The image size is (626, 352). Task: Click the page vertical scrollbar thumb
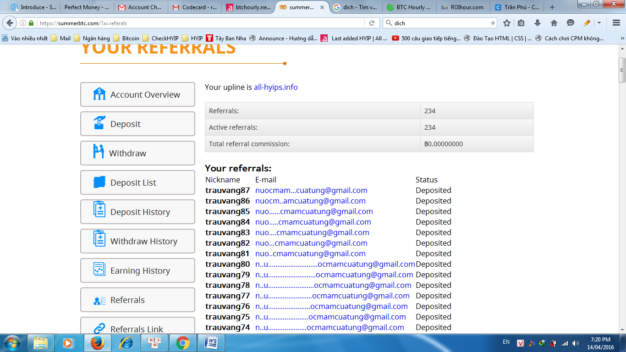(622, 70)
